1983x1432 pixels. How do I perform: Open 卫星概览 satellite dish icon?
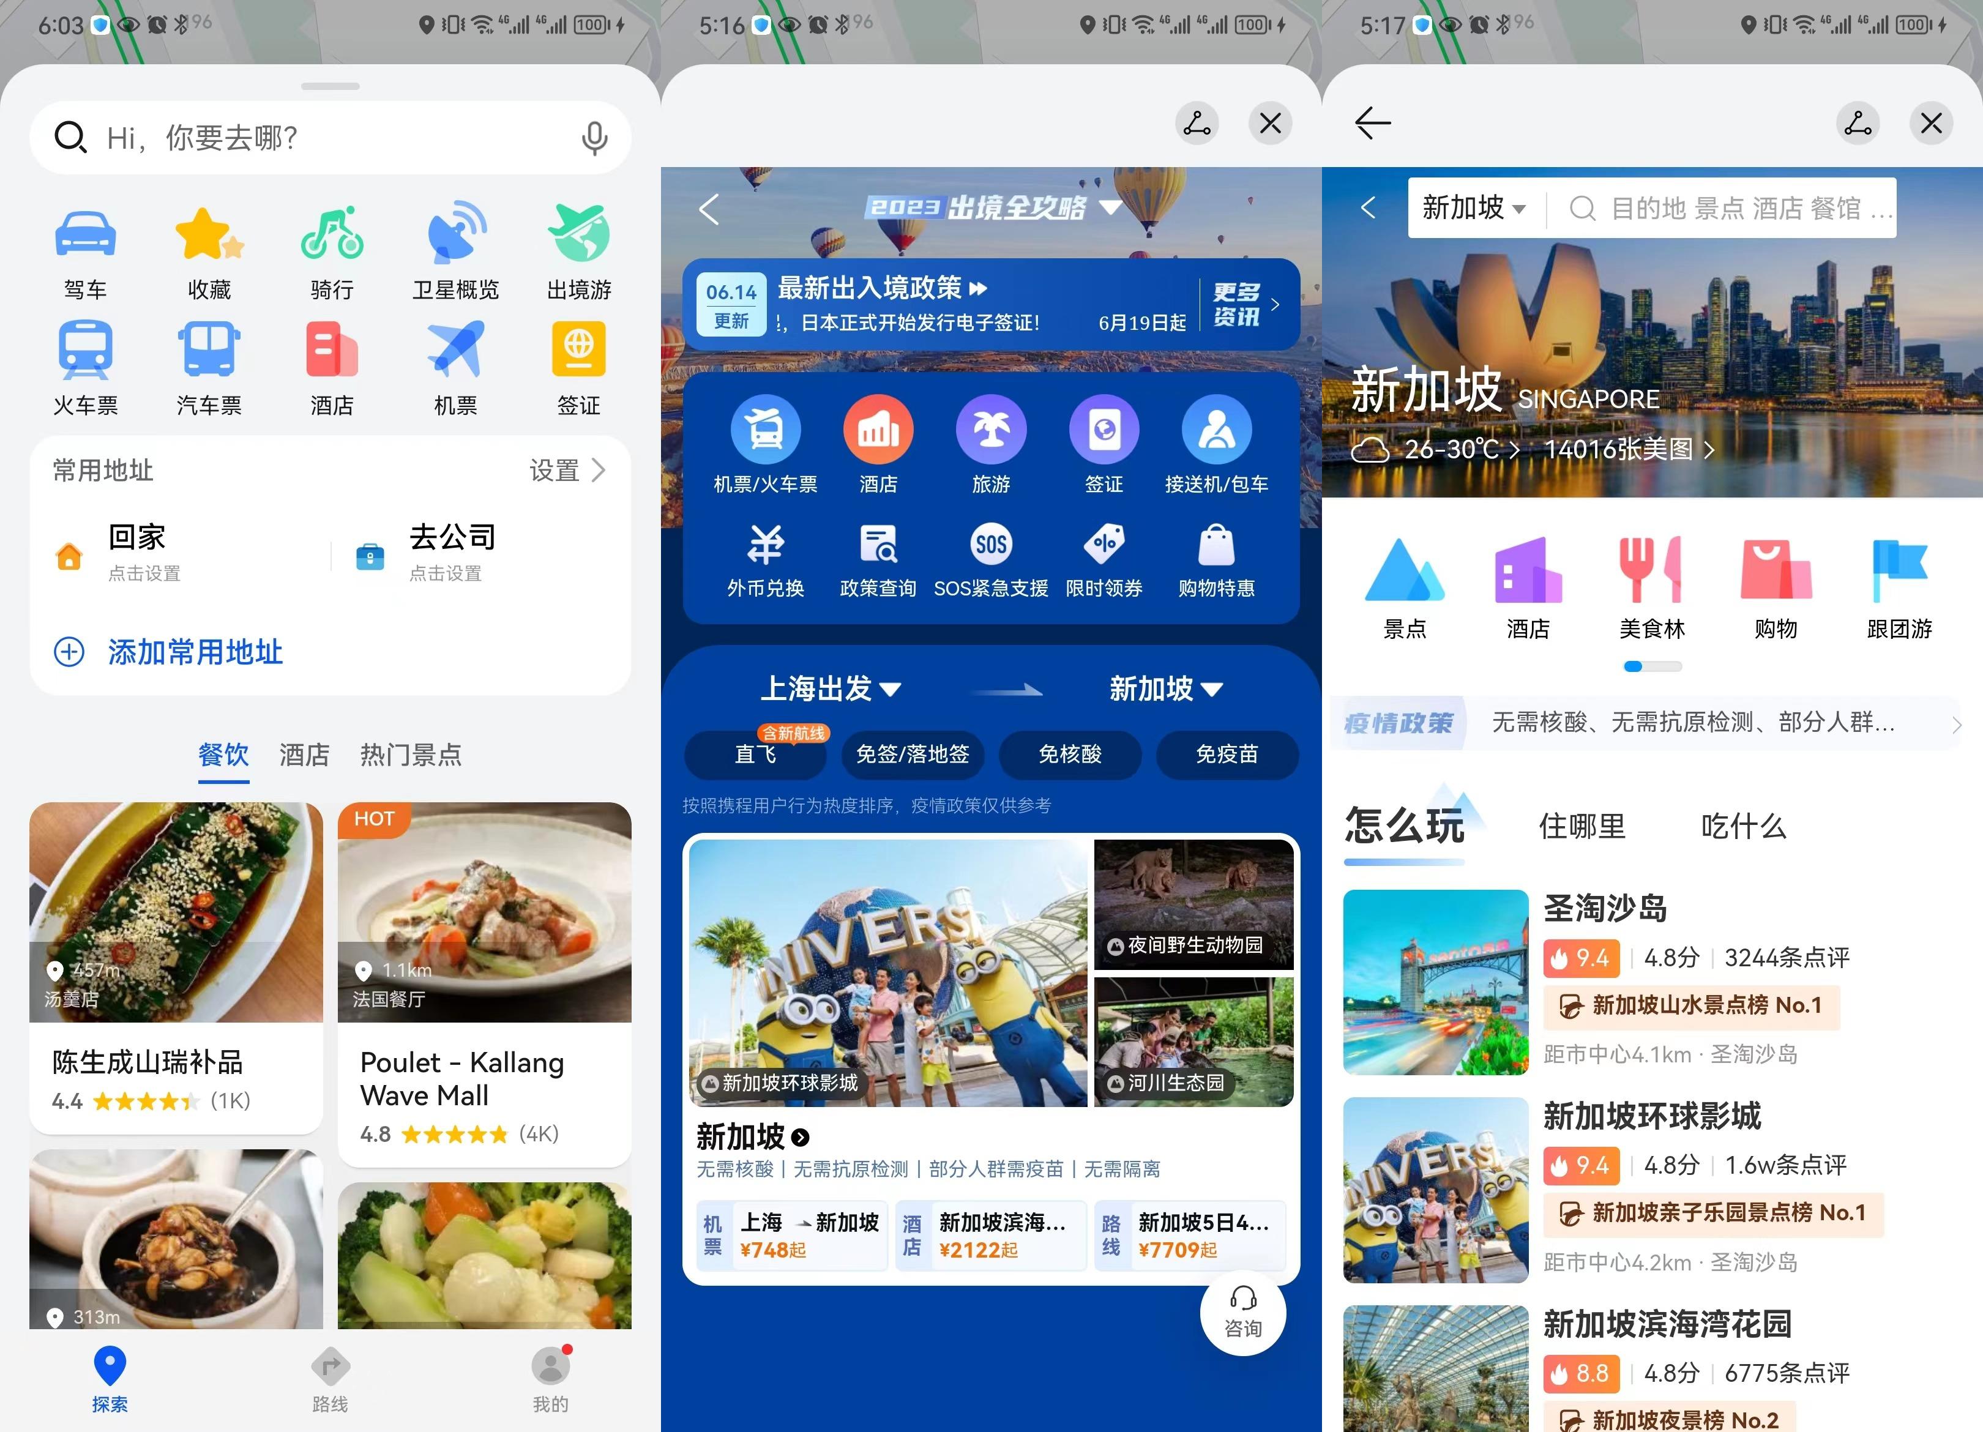pyautogui.click(x=455, y=233)
